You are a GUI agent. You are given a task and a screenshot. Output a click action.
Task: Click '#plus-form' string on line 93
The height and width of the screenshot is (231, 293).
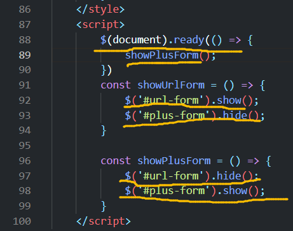click(174, 116)
